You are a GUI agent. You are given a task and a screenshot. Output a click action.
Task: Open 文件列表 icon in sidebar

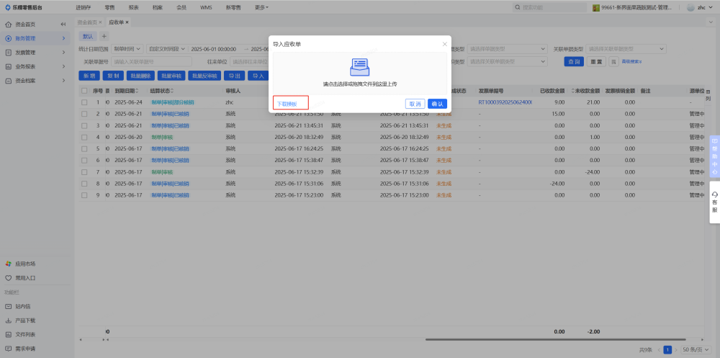tap(9, 334)
